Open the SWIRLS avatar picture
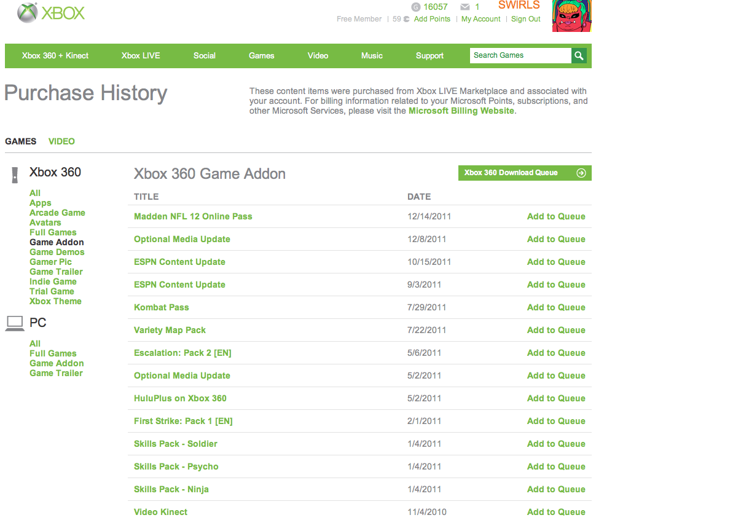749x523 pixels. coord(572,16)
